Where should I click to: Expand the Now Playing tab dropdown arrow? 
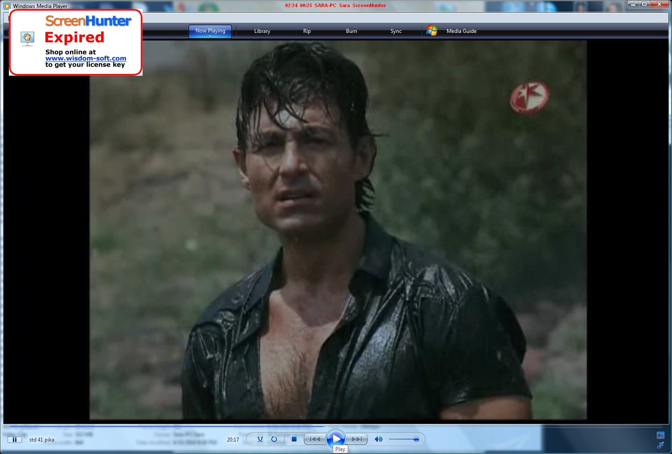click(210, 36)
